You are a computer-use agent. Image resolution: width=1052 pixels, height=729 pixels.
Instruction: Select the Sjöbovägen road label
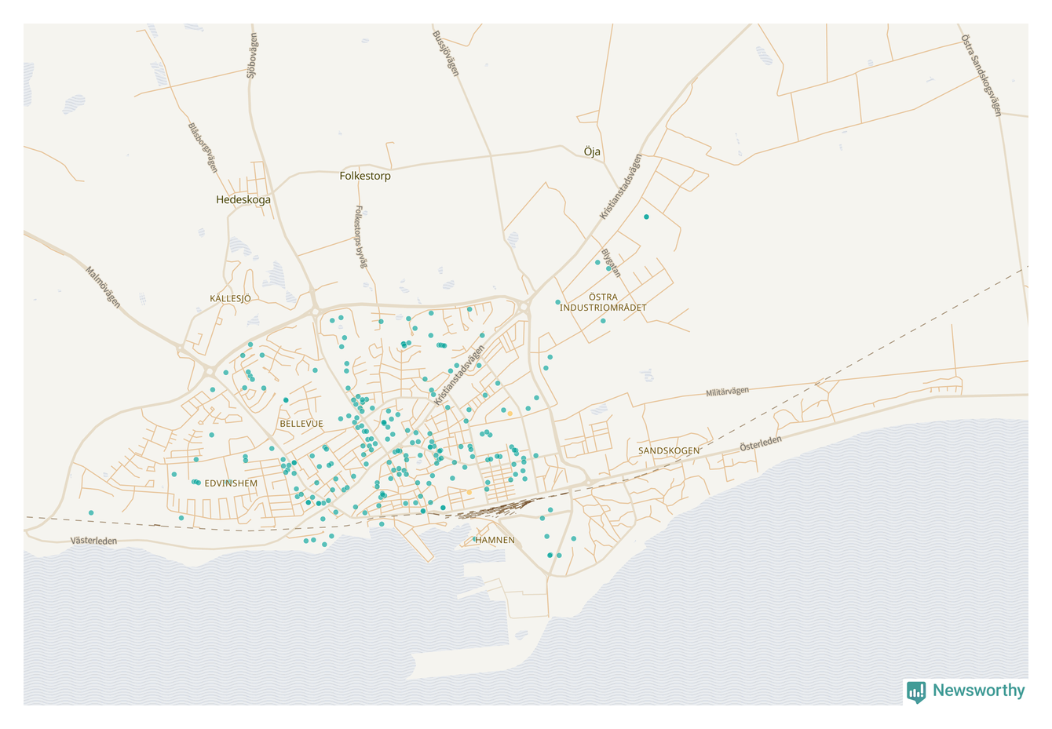pos(252,56)
